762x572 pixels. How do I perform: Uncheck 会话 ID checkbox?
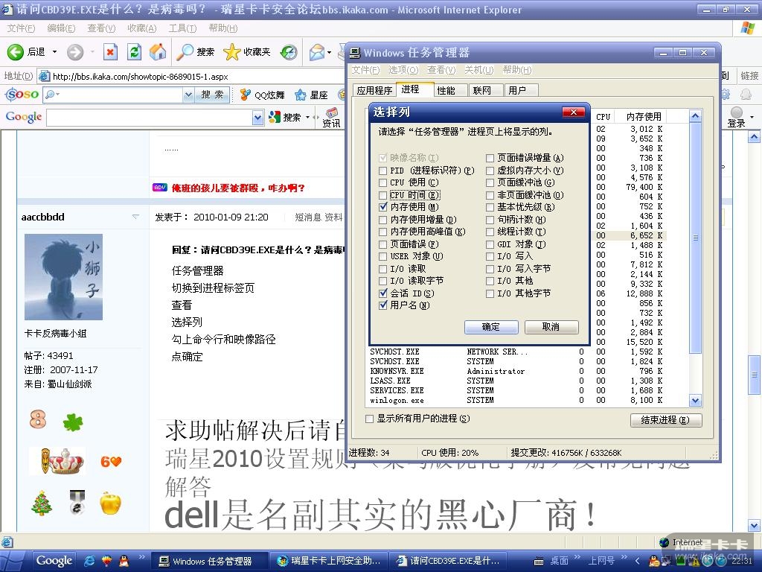383,293
